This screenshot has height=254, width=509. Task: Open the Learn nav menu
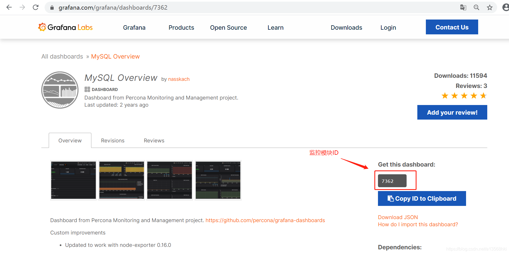point(276,27)
